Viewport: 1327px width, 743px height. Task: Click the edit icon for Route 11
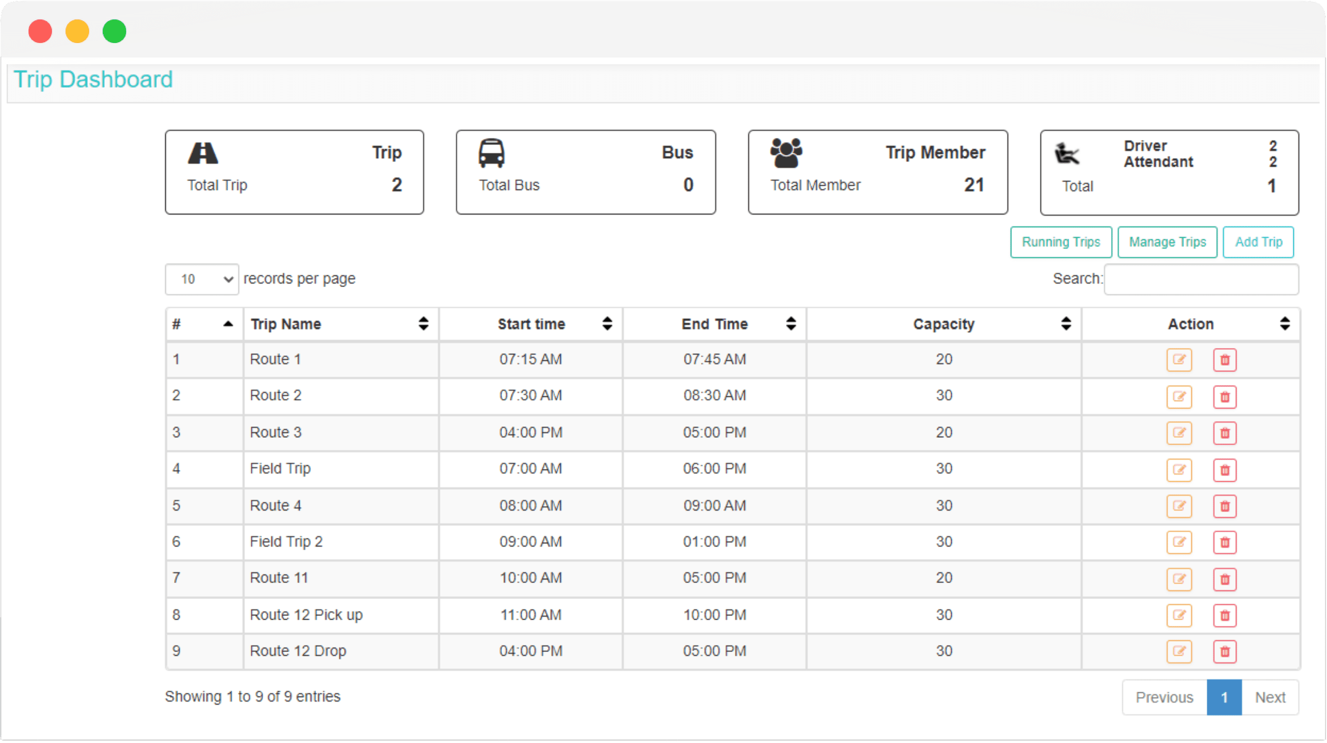(1179, 578)
